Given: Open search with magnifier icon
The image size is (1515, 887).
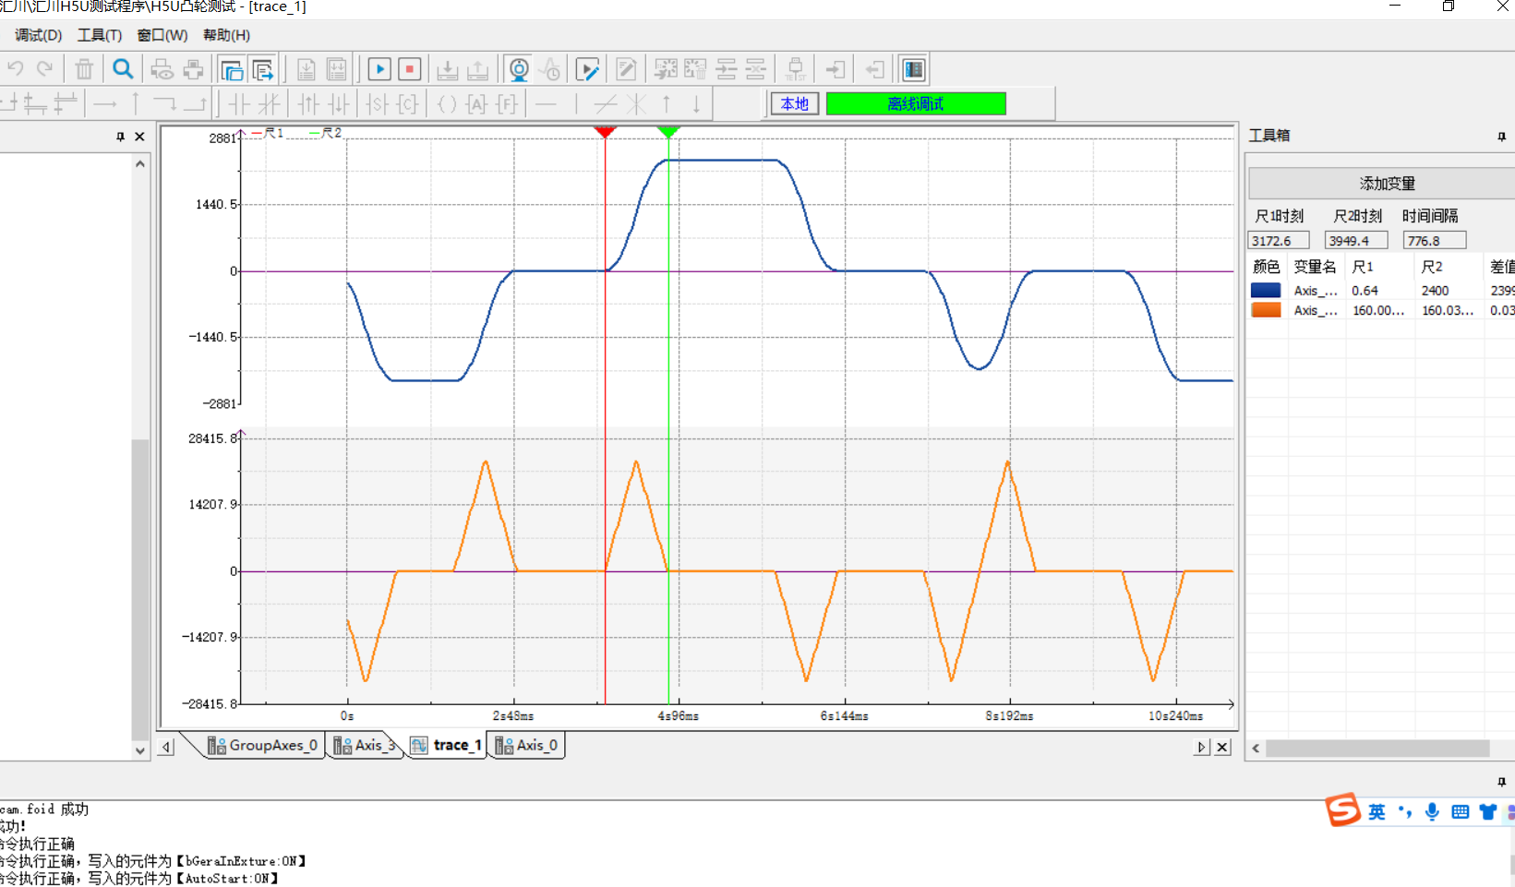Looking at the screenshot, I should coord(123,69).
